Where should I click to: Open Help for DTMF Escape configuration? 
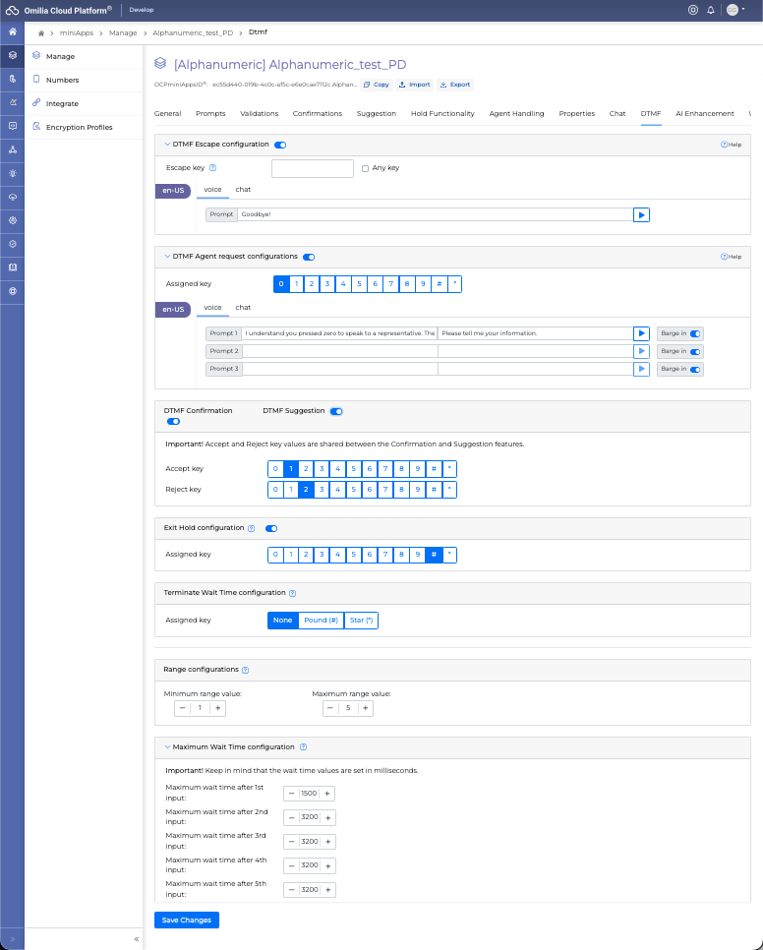pos(731,145)
